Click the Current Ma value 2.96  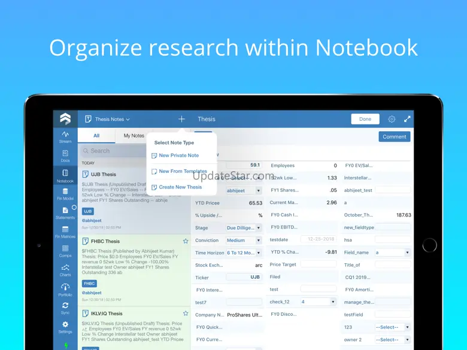(x=332, y=202)
